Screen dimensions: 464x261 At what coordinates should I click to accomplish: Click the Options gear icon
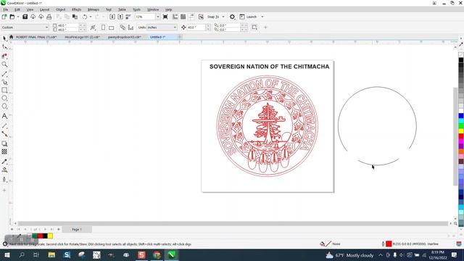tap(232, 17)
